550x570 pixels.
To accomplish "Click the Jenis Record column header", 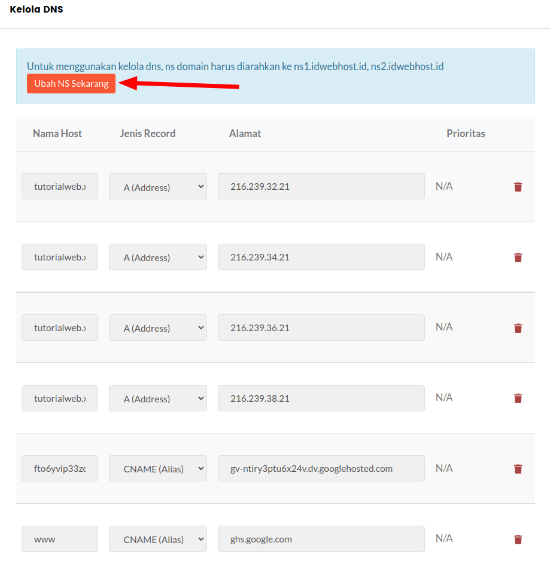I will (x=147, y=134).
